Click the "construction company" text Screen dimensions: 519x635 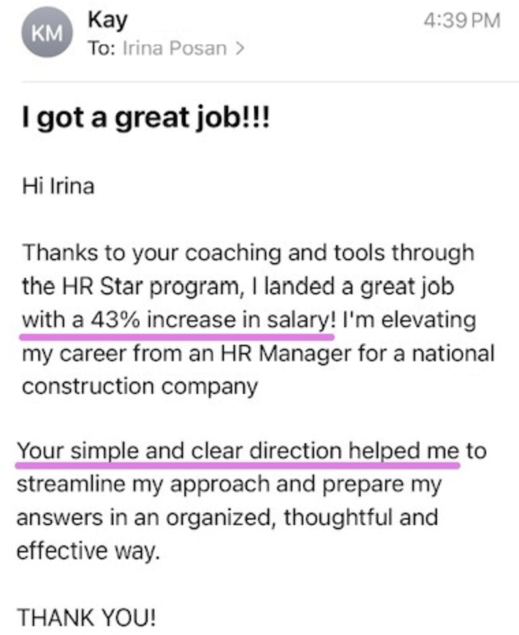point(139,386)
